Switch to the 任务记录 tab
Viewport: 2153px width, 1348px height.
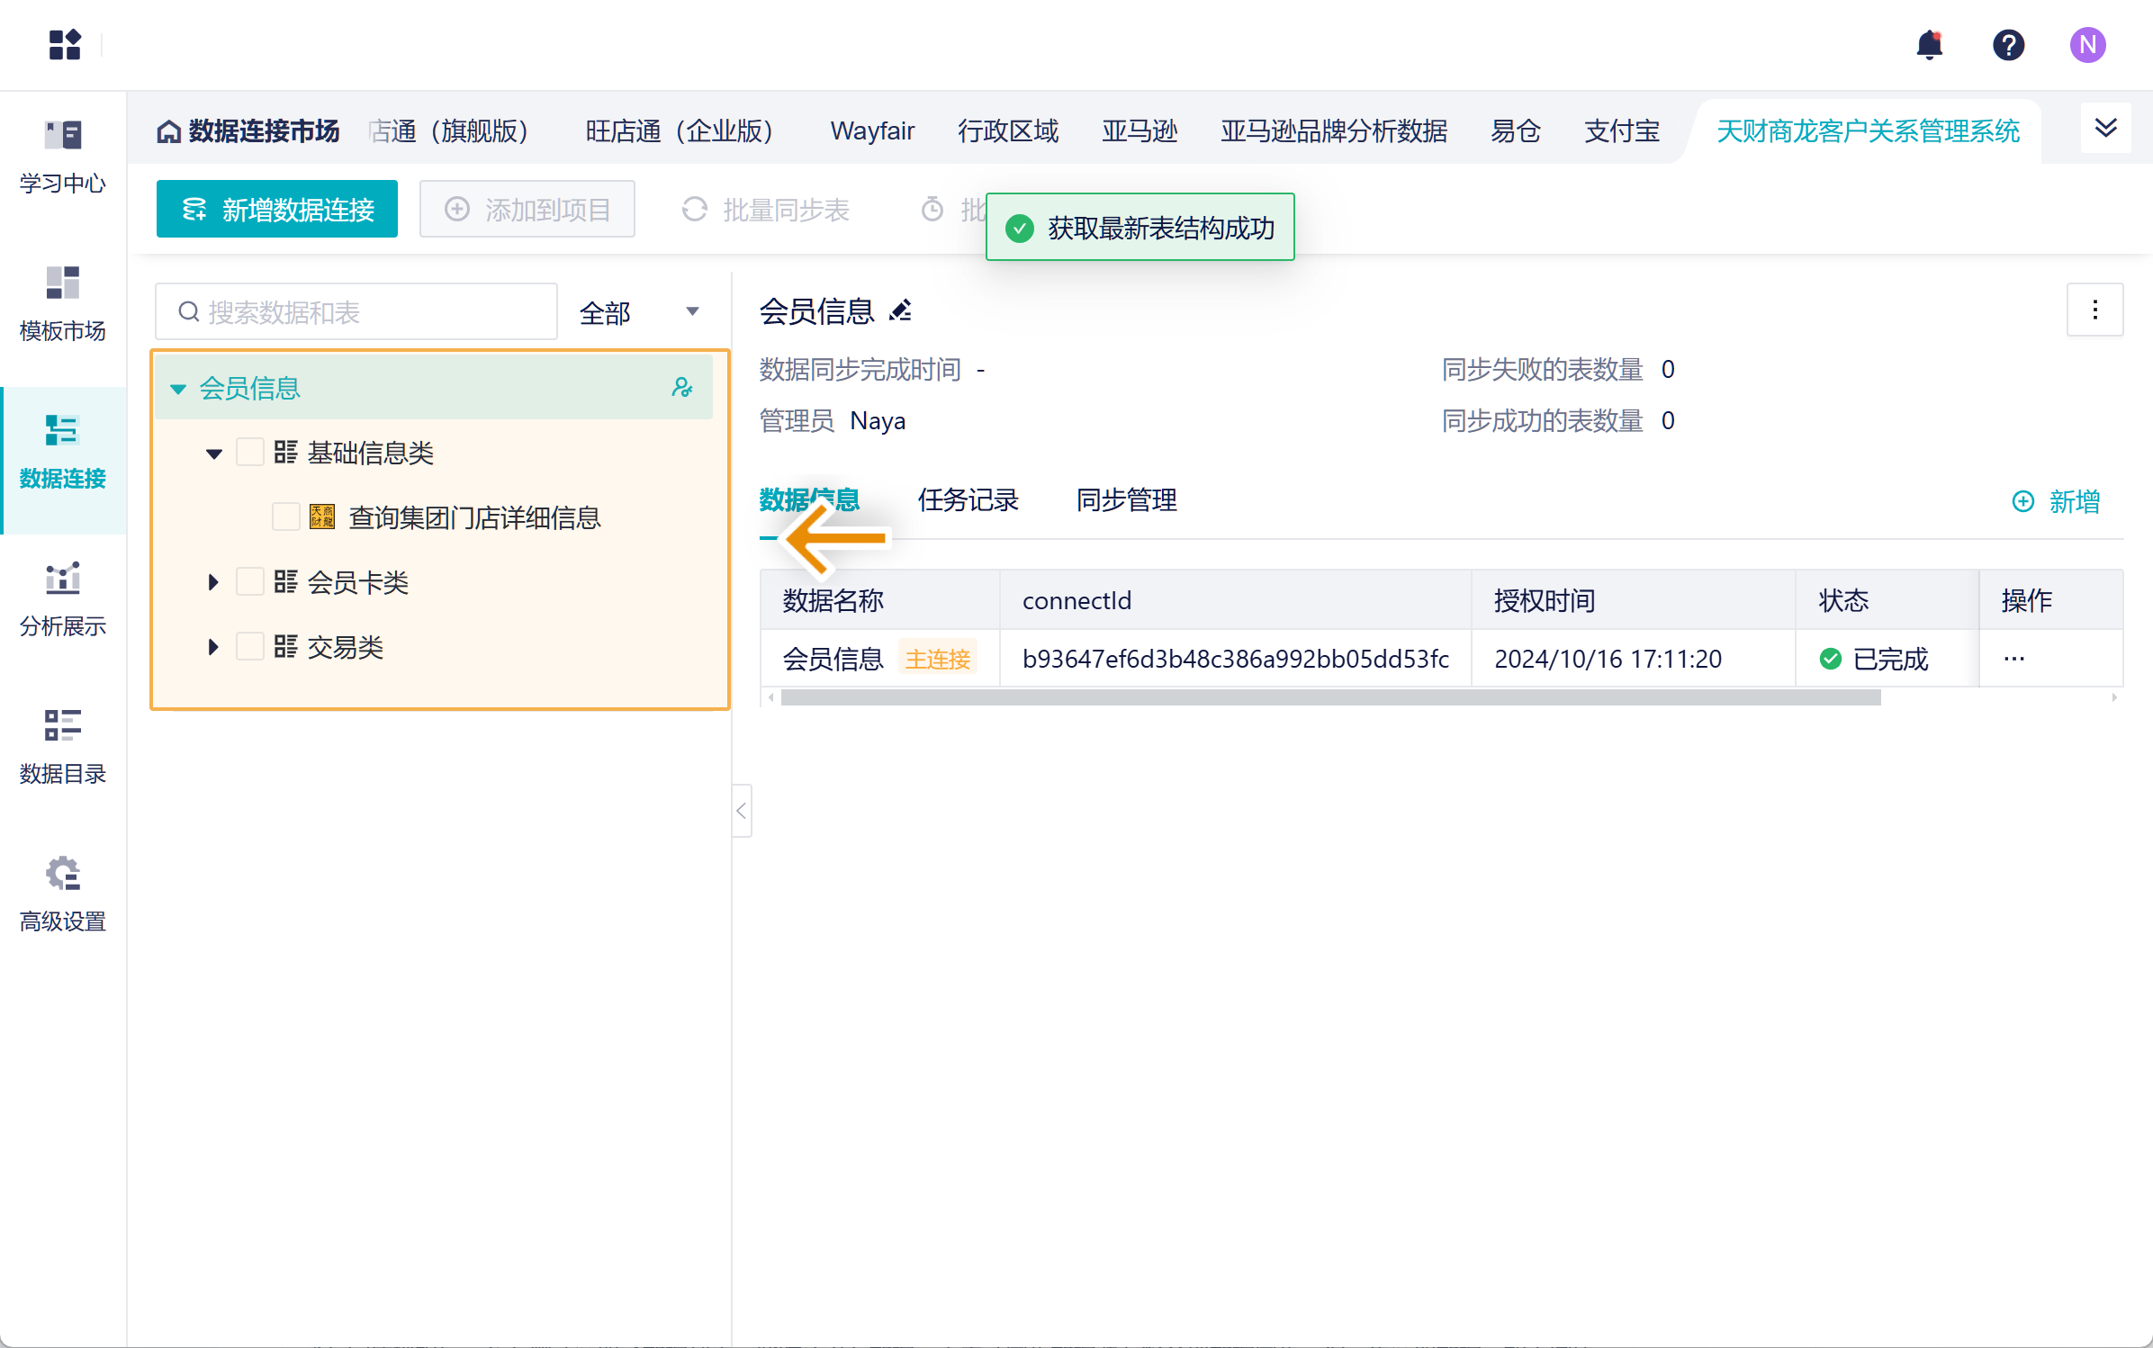[968, 500]
